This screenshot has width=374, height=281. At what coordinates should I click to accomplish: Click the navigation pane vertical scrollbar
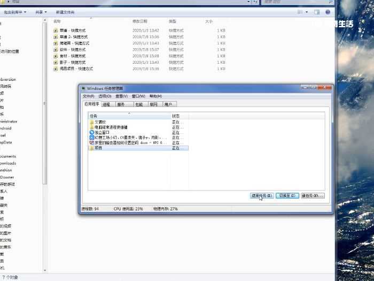tap(45, 107)
